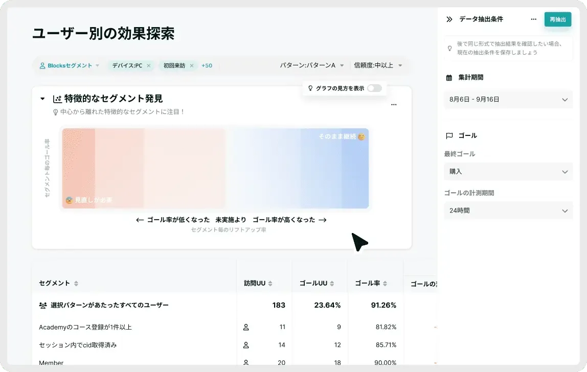Open the 最終ゴール 購入 dropdown
This screenshot has width=587, height=372.
click(x=508, y=172)
